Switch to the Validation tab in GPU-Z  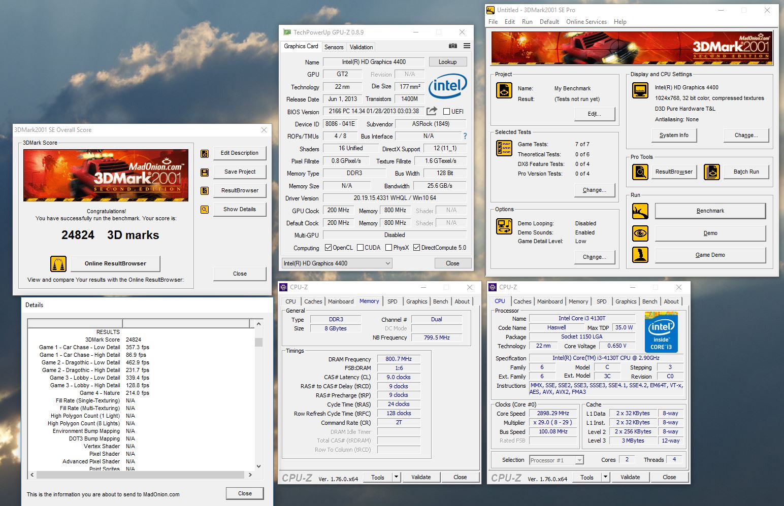pos(361,47)
